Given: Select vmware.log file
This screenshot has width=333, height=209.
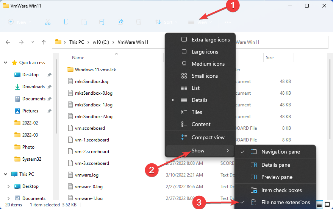Looking at the screenshot, I should click(x=87, y=175).
